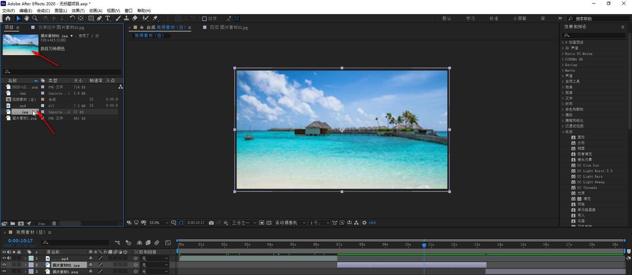Open the 33.3% magnification dropdown

pyautogui.click(x=159, y=223)
